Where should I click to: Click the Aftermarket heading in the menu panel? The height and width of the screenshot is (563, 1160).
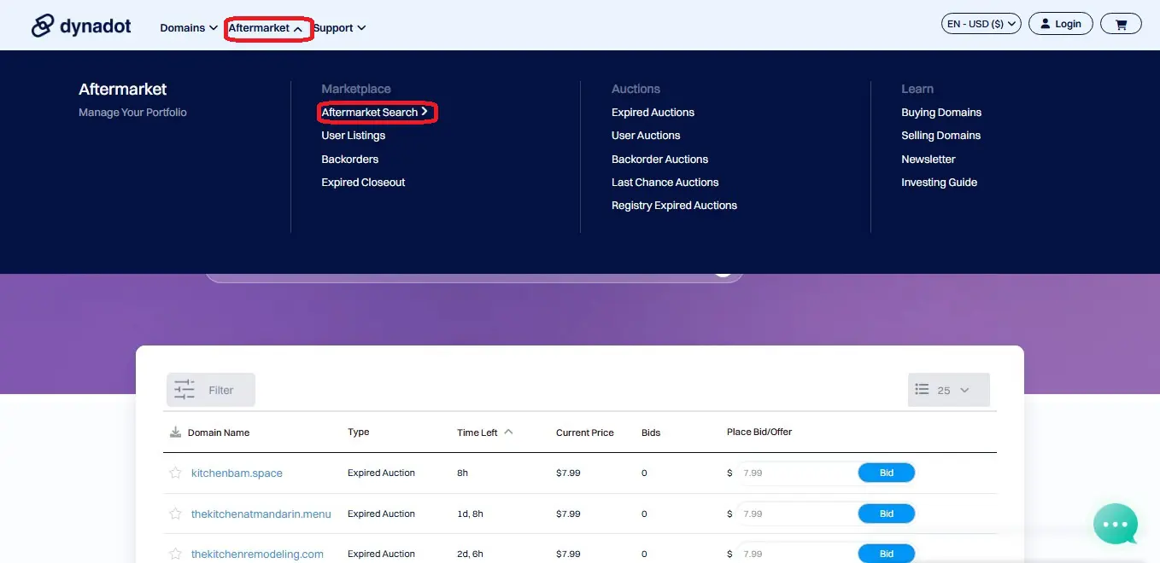(x=123, y=90)
